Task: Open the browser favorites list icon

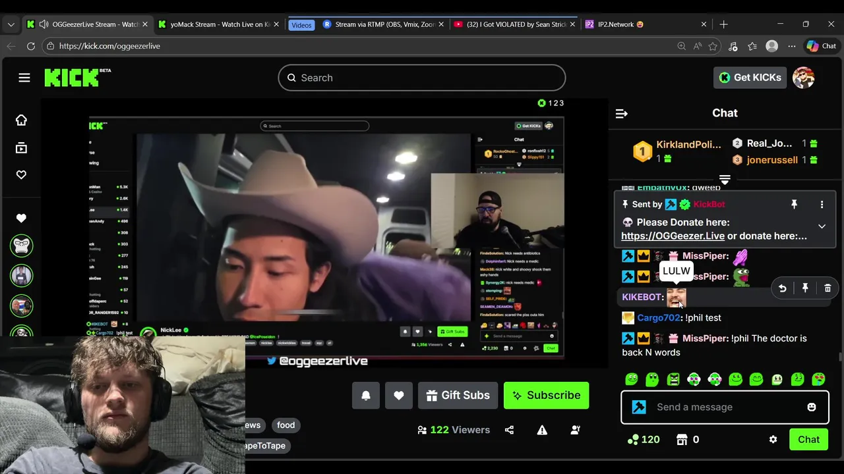Action: click(752, 46)
